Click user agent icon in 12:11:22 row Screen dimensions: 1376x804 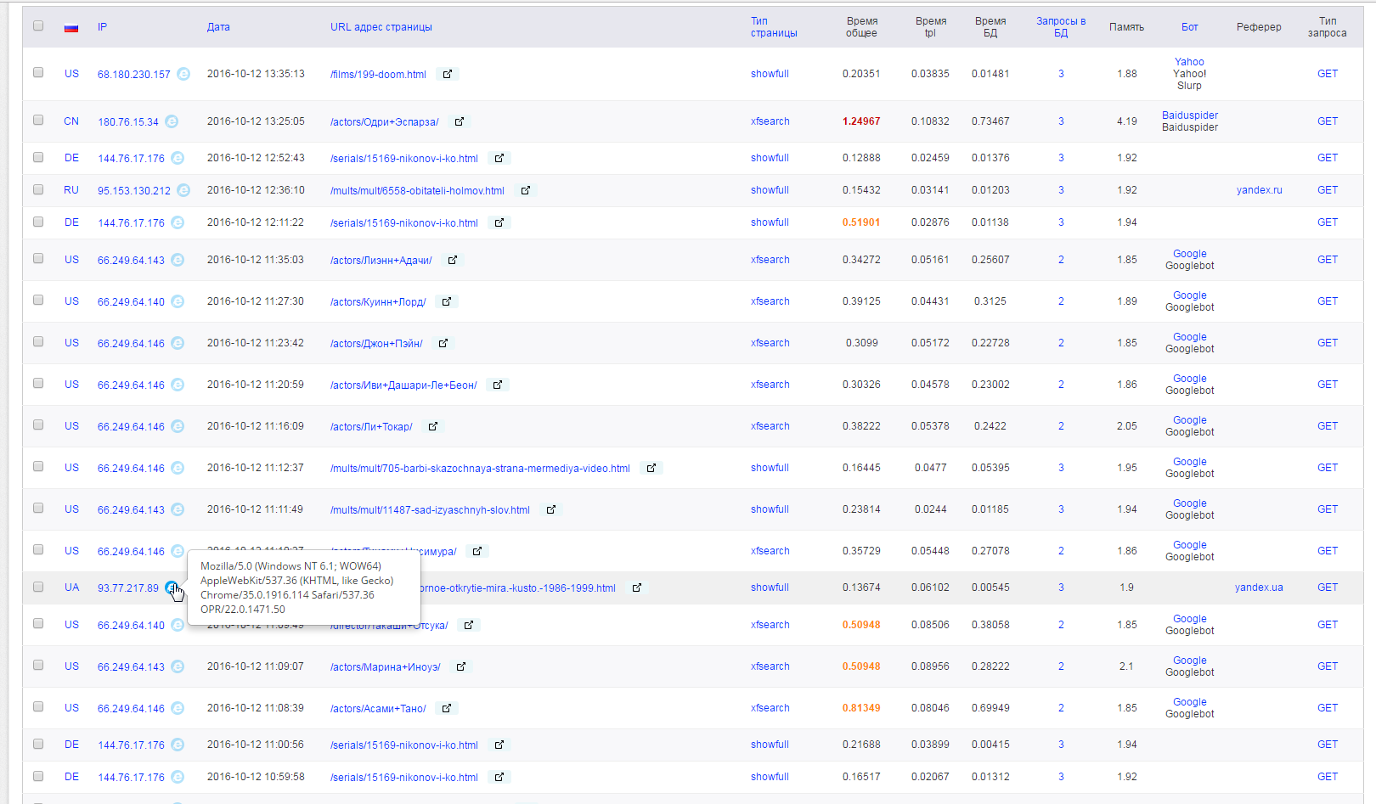tap(178, 222)
